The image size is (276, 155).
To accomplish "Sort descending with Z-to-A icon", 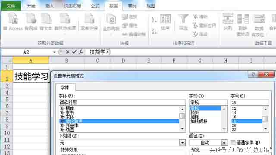I will (154, 31).
